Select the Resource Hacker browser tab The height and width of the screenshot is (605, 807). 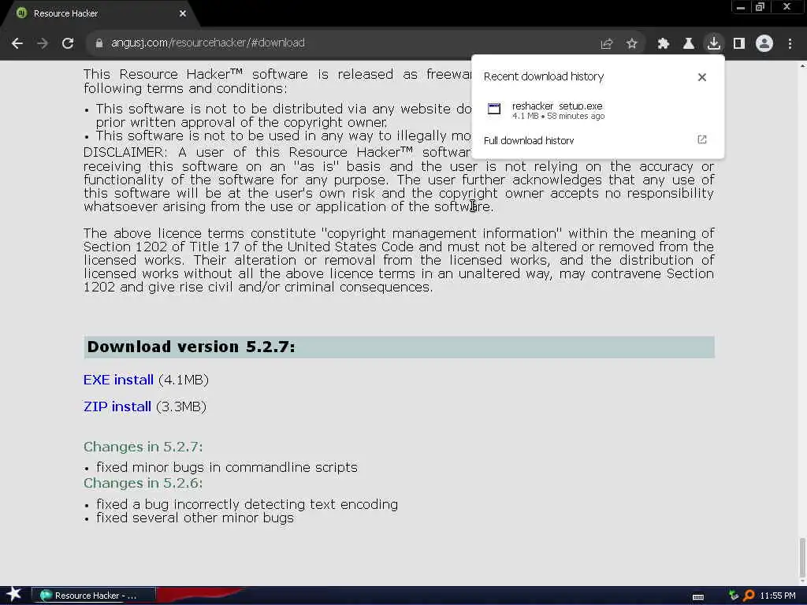coord(99,14)
